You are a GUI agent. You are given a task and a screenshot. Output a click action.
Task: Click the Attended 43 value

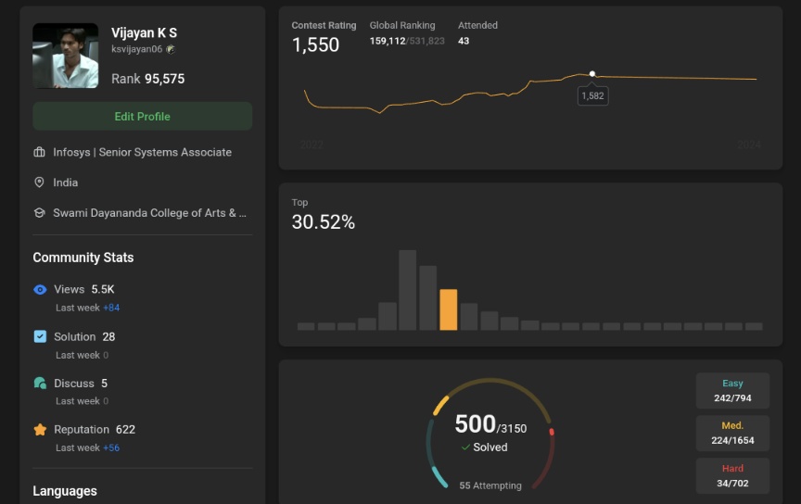[x=464, y=41]
